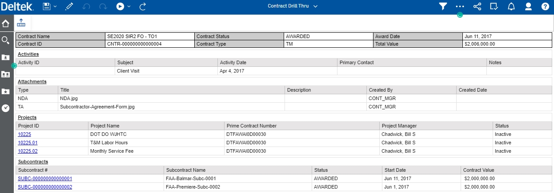Open project link 10225.01
The height and width of the screenshot is (193, 554).
click(28, 143)
